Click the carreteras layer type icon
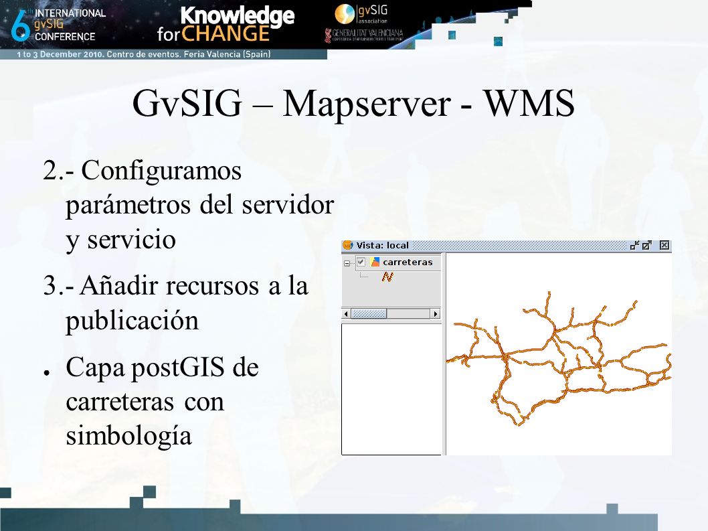708x531 pixels. [x=375, y=262]
